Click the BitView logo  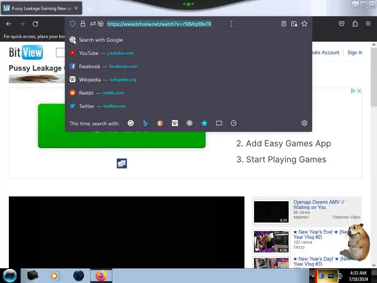pos(26,52)
